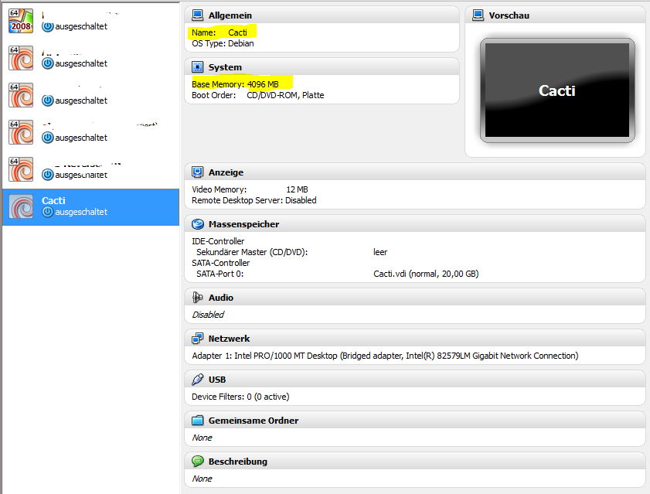The height and width of the screenshot is (494, 650).
Task: Click the 'Sekundärer Master (CD/DVD):' label
Action: (252, 252)
